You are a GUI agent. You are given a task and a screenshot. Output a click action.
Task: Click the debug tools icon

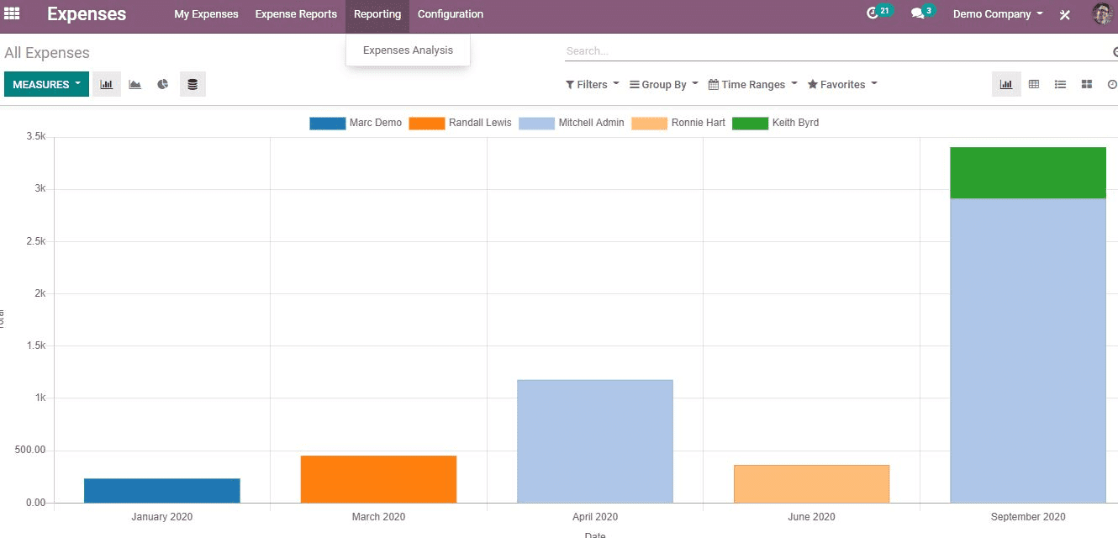[x=1064, y=14]
